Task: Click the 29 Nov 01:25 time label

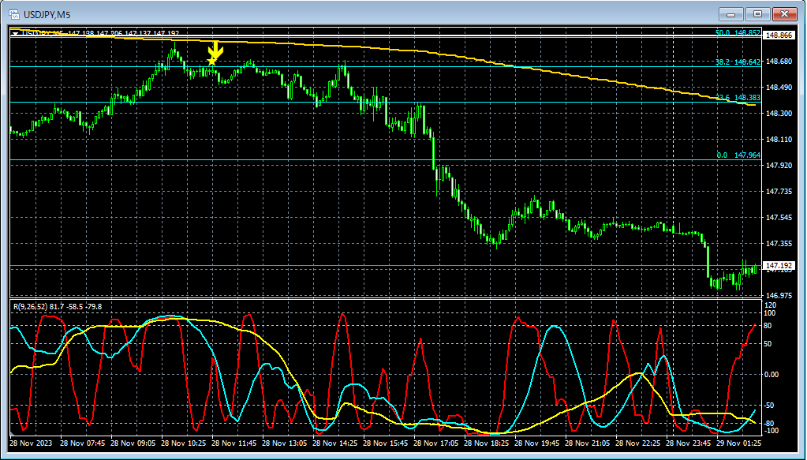Action: (x=739, y=443)
